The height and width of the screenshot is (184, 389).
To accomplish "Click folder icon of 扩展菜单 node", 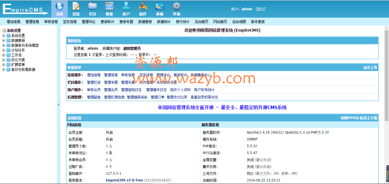I will click(x=9, y=65).
